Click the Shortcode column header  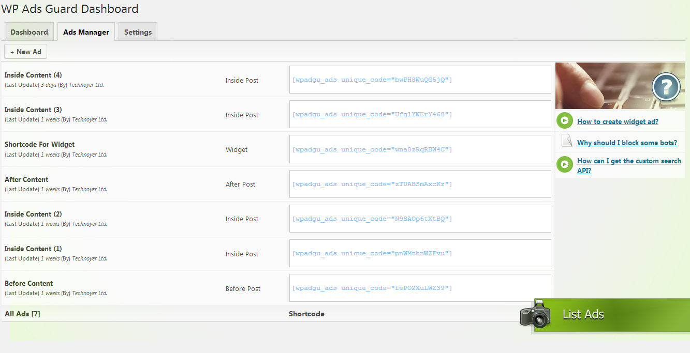tap(306, 314)
